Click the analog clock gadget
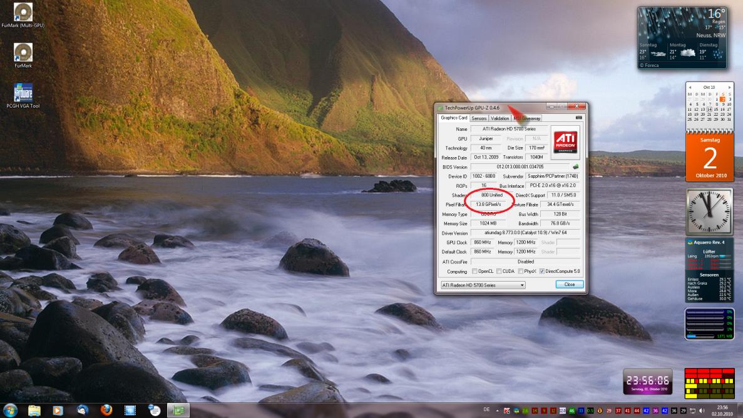This screenshot has width=743, height=418. (709, 212)
